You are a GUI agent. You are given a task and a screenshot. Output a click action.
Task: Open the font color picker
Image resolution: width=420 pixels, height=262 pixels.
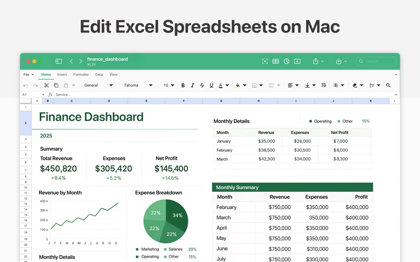pos(221,85)
